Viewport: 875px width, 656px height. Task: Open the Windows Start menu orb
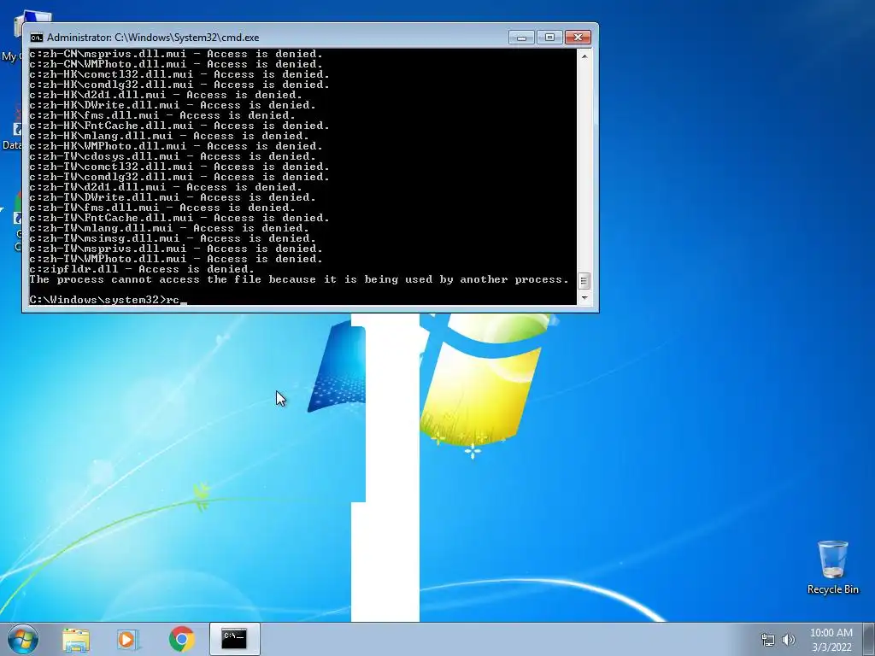click(23, 639)
